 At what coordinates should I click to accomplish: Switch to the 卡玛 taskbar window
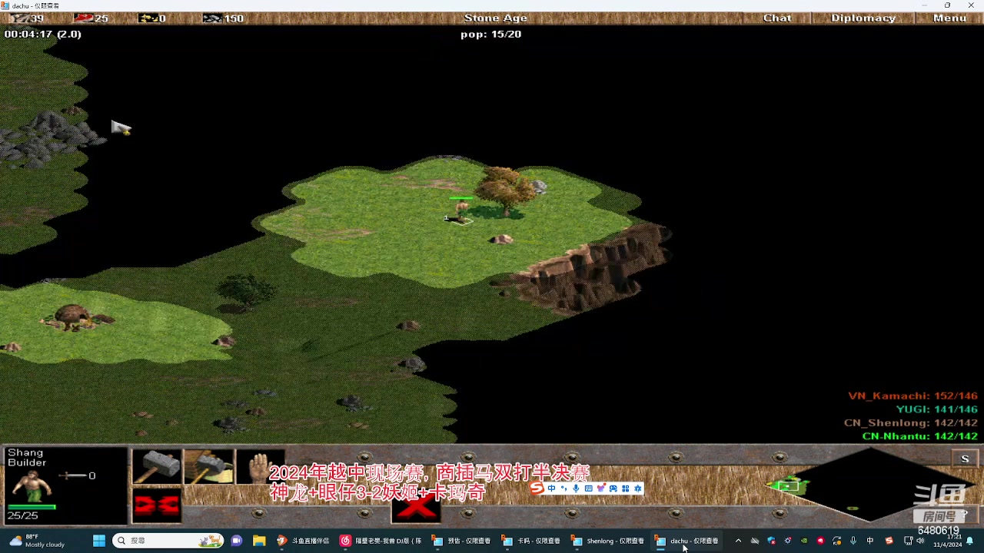[x=530, y=541]
